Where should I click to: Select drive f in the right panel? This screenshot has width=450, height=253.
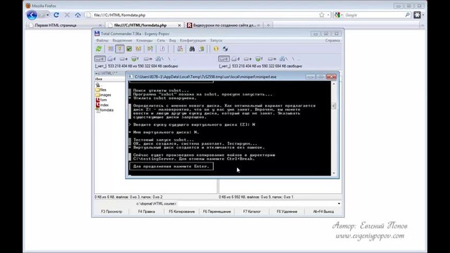(259, 59)
